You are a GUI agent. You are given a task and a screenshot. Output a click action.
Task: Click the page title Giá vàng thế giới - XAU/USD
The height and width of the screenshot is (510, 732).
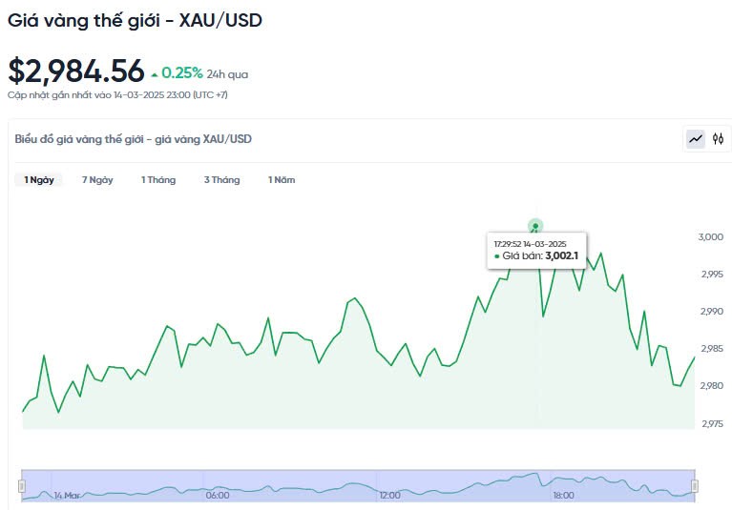click(x=135, y=19)
